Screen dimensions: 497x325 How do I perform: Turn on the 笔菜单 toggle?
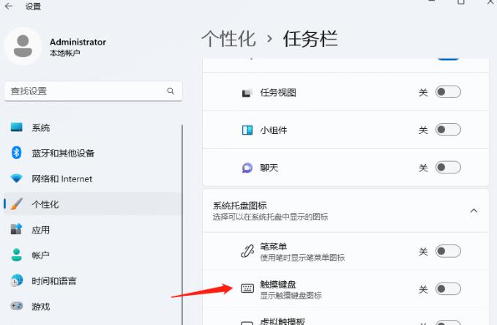(448, 251)
